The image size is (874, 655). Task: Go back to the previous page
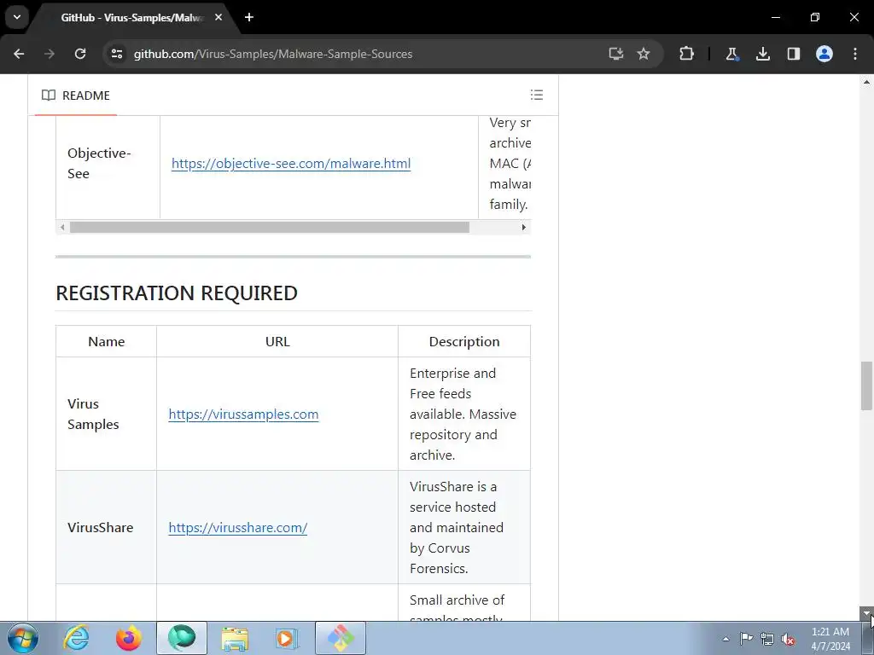point(19,54)
